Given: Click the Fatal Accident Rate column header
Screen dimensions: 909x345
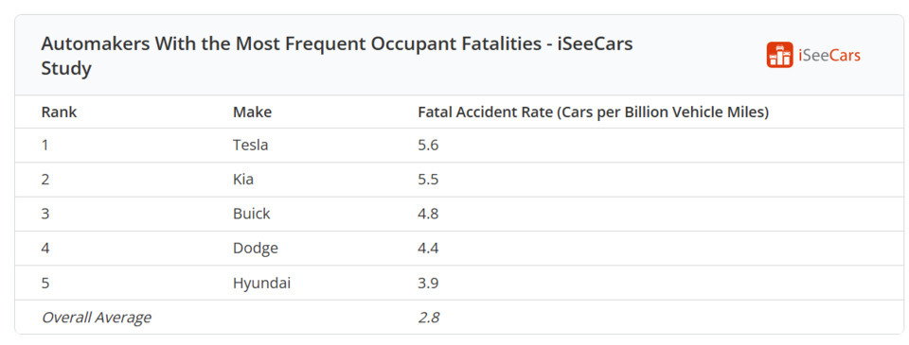Looking at the screenshot, I should coord(593,112).
